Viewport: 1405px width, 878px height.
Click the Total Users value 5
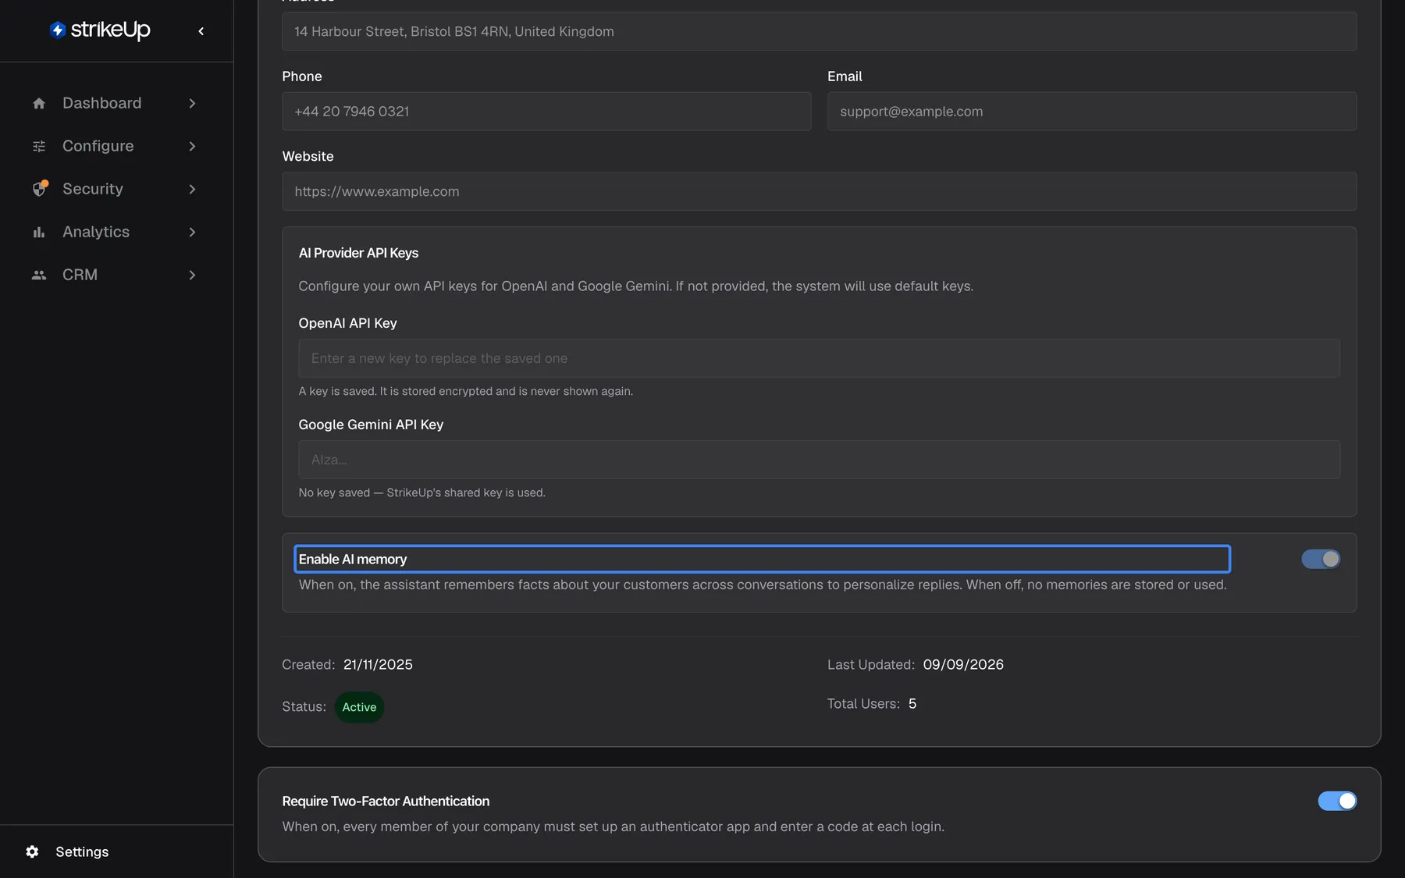(x=912, y=703)
